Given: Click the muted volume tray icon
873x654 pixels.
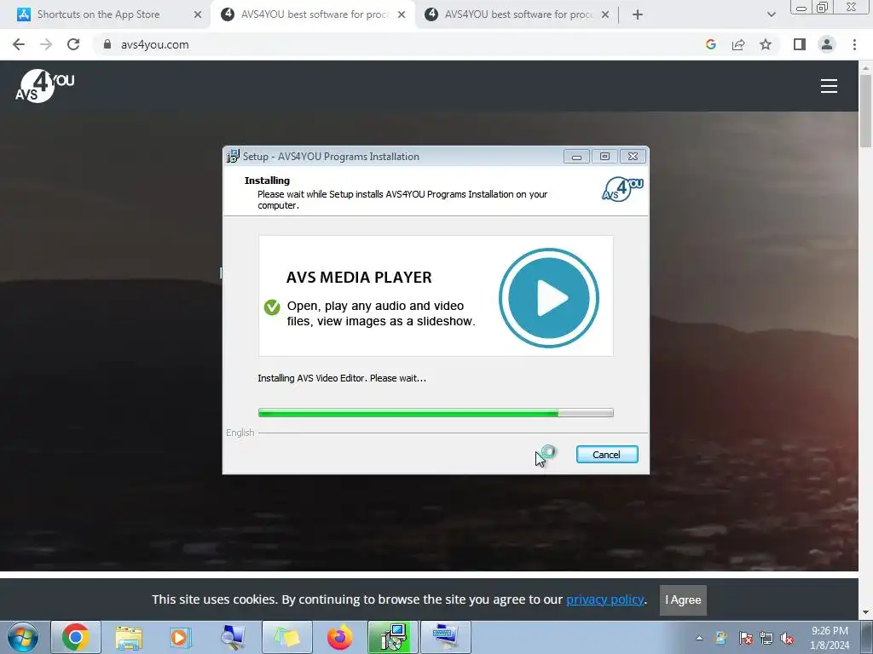Looking at the screenshot, I should [787, 638].
